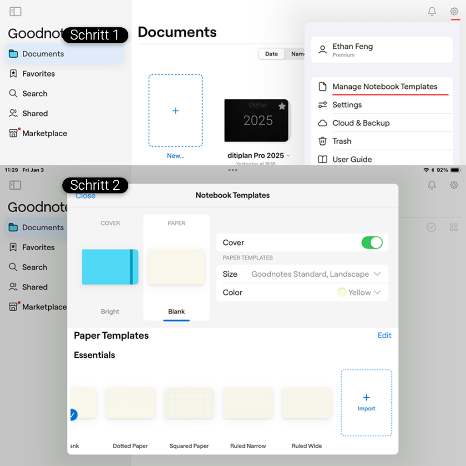Click New... document tile
The height and width of the screenshot is (466, 466).
(176, 111)
